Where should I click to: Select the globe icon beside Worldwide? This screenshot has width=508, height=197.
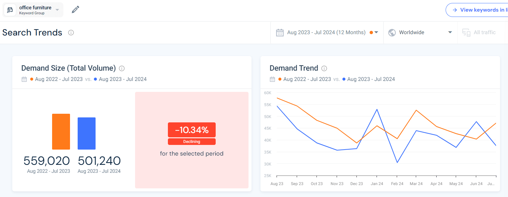click(x=392, y=33)
